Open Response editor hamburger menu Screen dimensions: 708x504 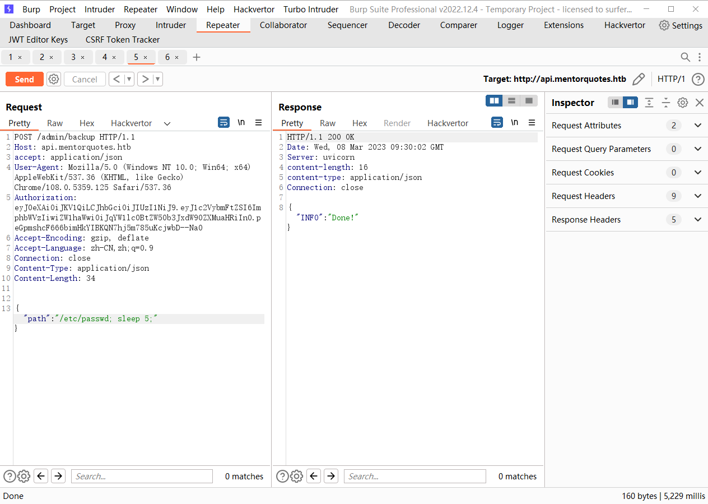(532, 122)
